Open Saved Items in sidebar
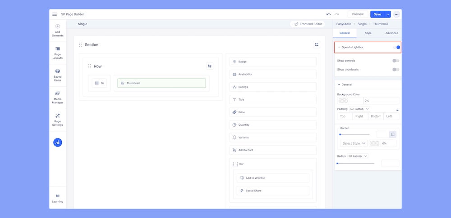The width and height of the screenshot is (451, 218). point(58,75)
